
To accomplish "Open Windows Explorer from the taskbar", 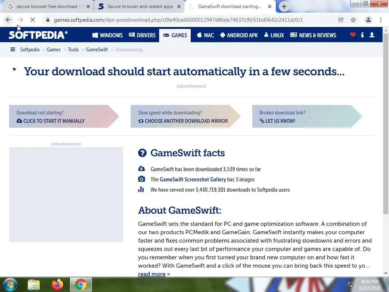I will (34, 285).
